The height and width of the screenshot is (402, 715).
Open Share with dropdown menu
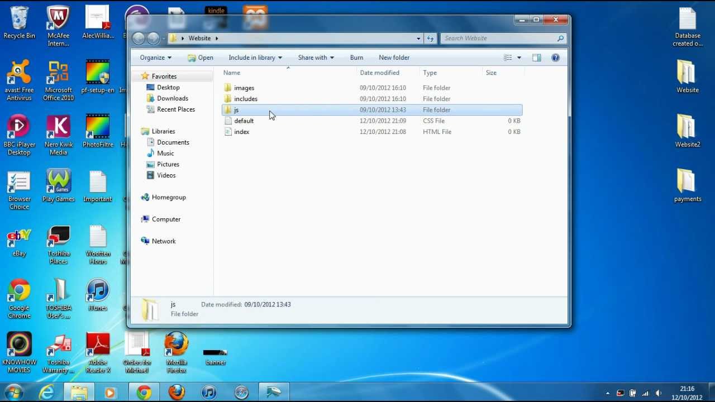tap(316, 58)
